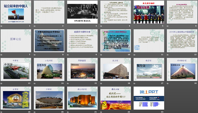Image resolution: width=198 pixels, height=113 pixels.
Task: Select title slide 站立起来的中国人
Action: point(16,12)
